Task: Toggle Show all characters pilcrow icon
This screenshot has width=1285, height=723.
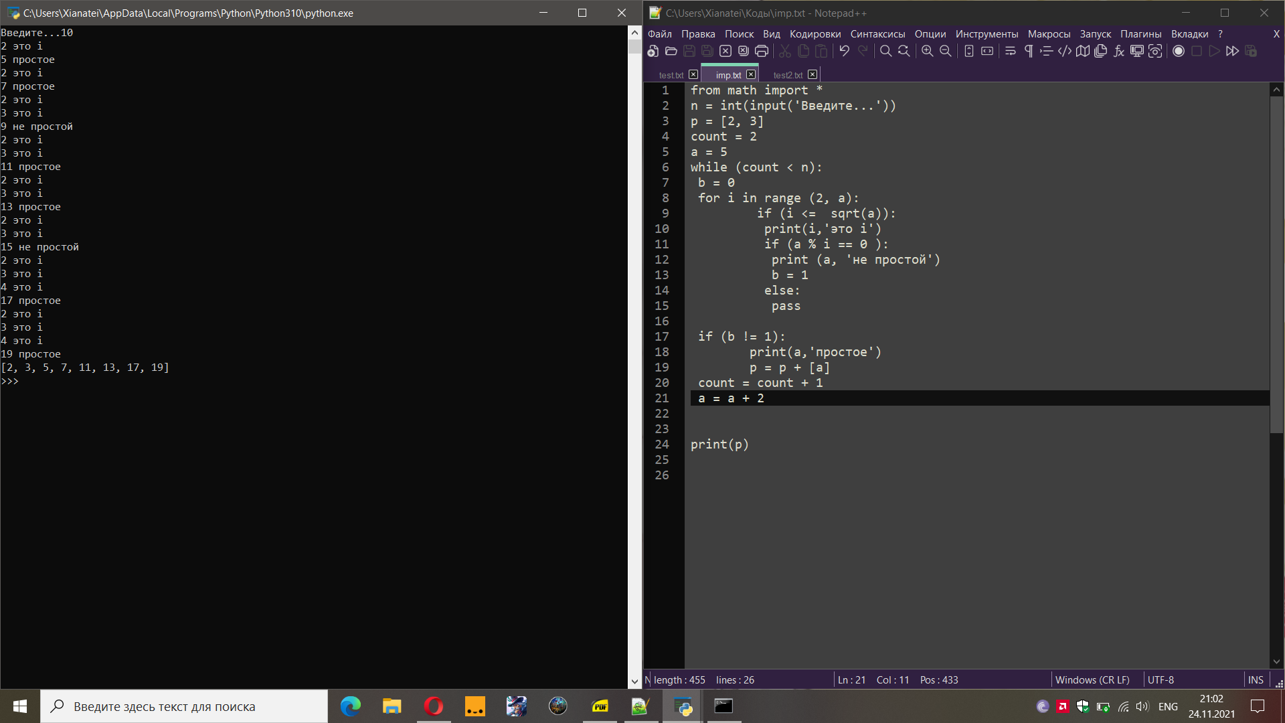Action: 1029,52
